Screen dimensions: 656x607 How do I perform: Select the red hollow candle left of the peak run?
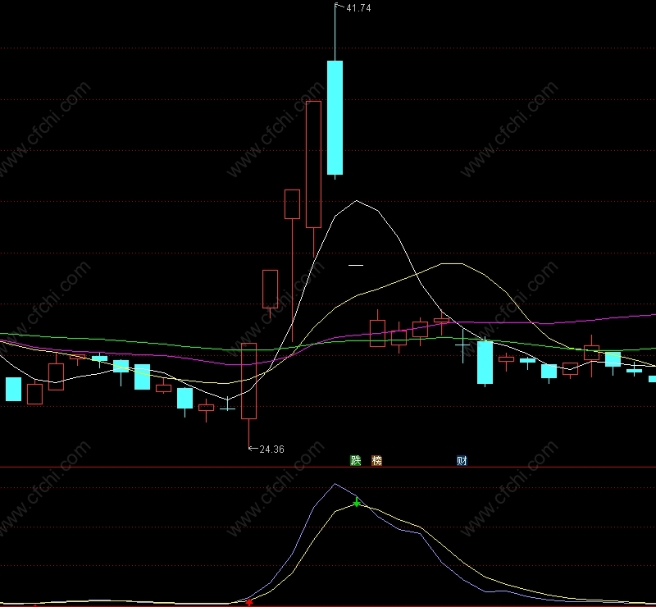pyautogui.click(x=271, y=289)
